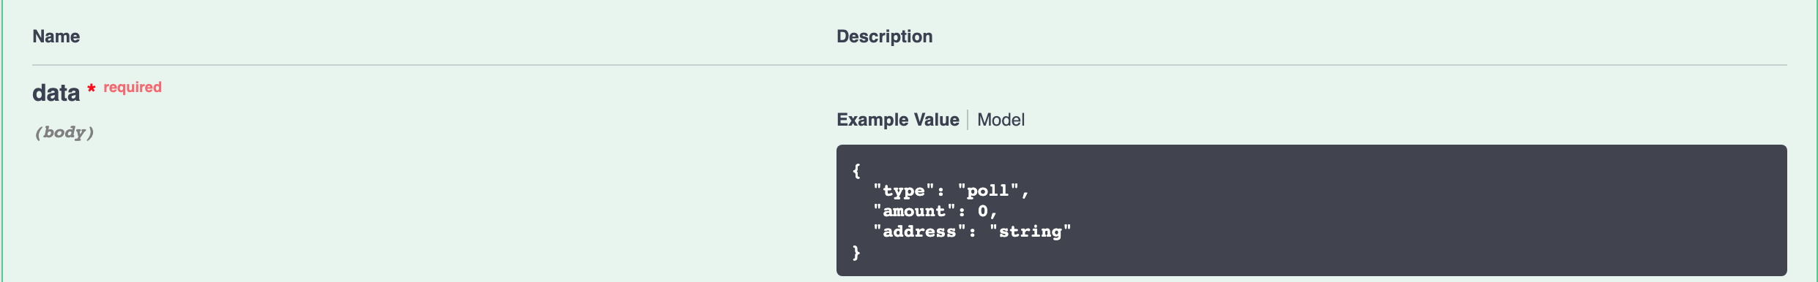The width and height of the screenshot is (1818, 282).
Task: Click the "amount" key in example JSON
Action: click(x=914, y=211)
